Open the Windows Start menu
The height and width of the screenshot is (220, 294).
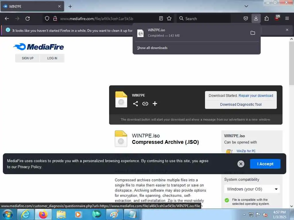pos(8,214)
